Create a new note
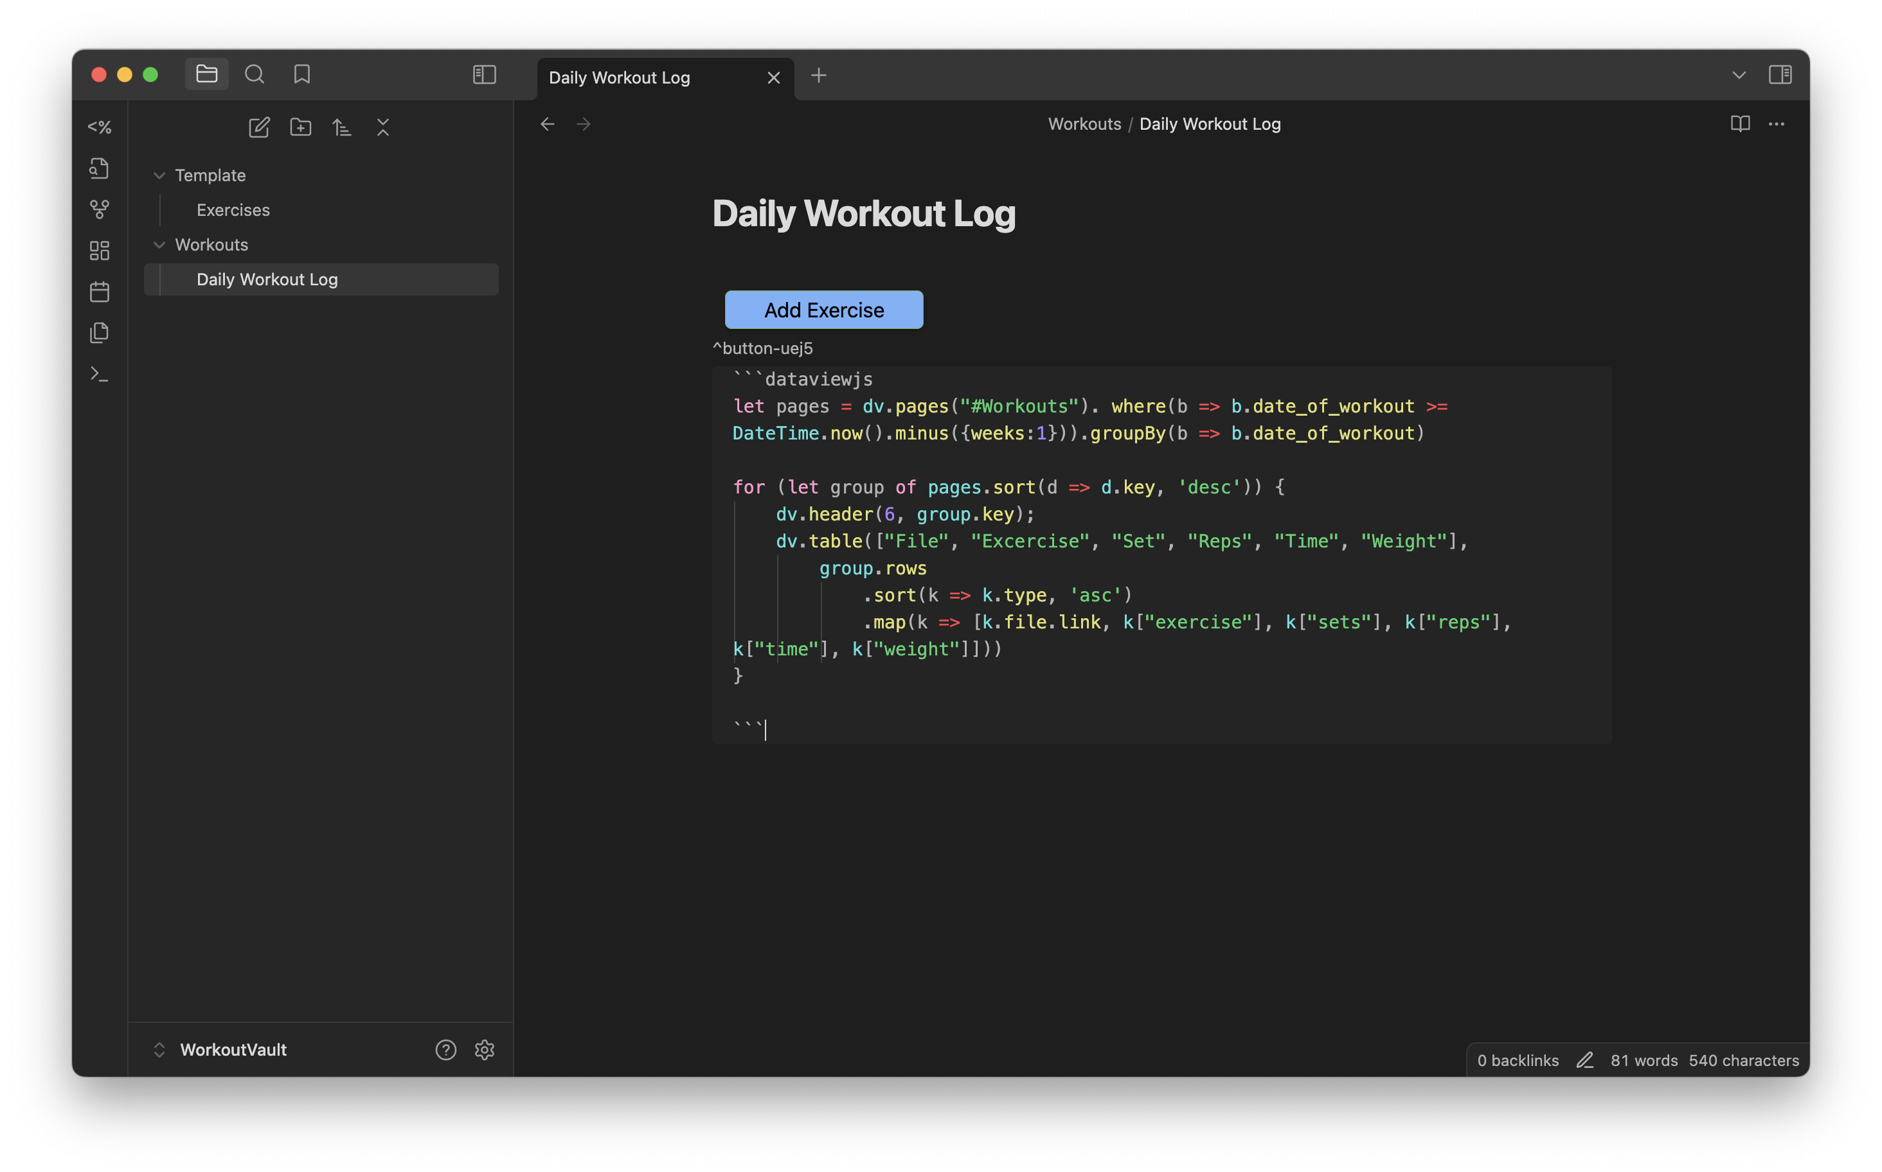This screenshot has width=1882, height=1172. [x=259, y=127]
